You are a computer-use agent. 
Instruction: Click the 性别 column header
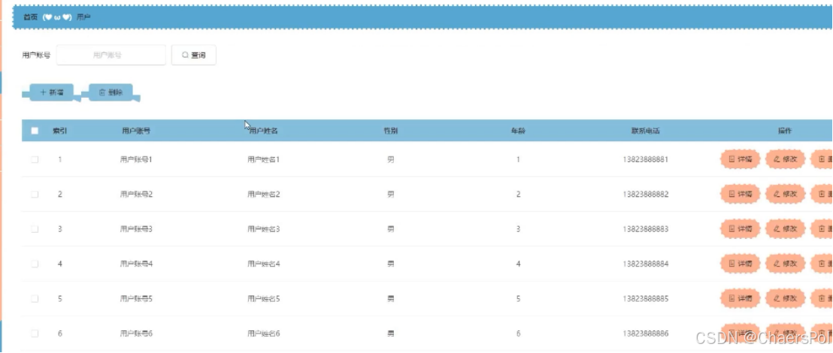pyautogui.click(x=391, y=131)
